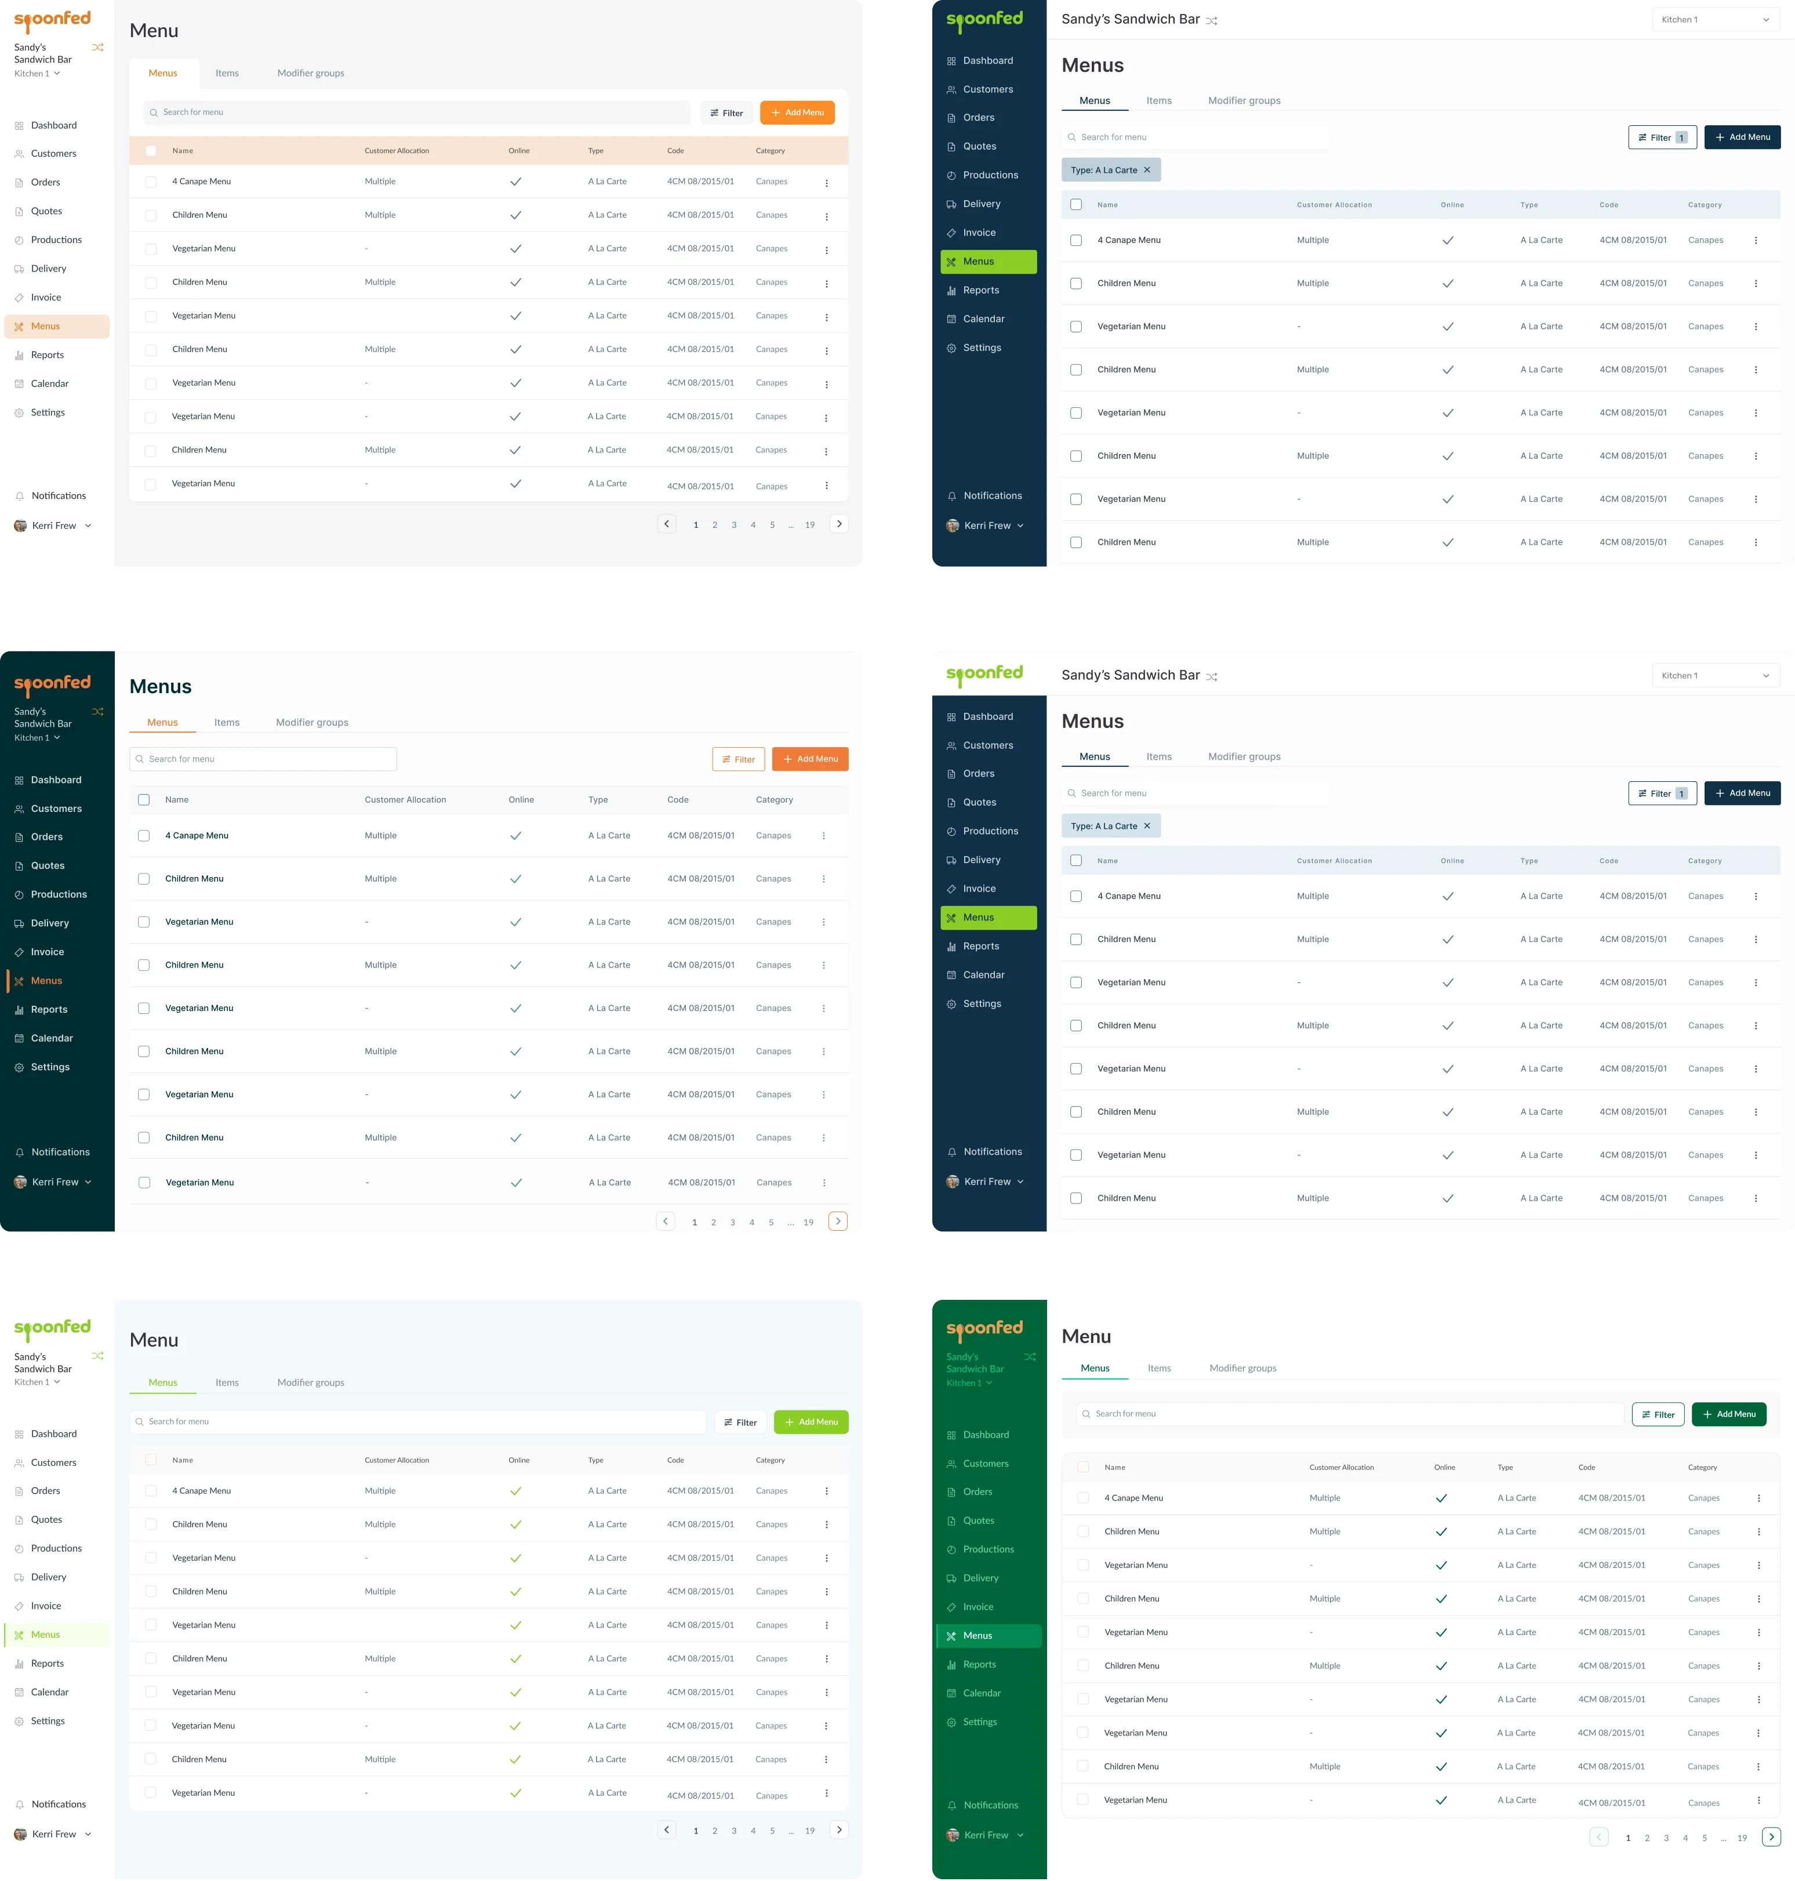Toggle select-all checkbox in peach table header
Image resolution: width=1795 pixels, height=1881 pixels.
pos(150,150)
